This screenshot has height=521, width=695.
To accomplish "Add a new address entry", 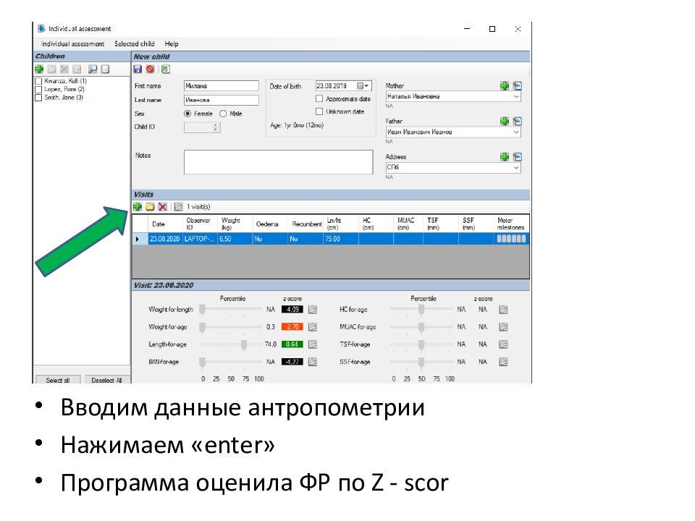I will coord(505,156).
